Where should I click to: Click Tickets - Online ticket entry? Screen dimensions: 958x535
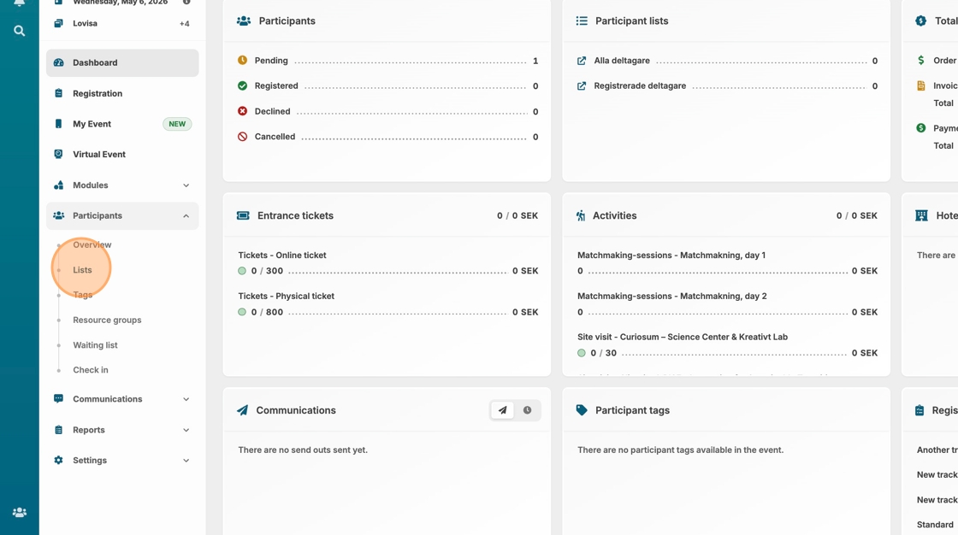click(x=281, y=256)
